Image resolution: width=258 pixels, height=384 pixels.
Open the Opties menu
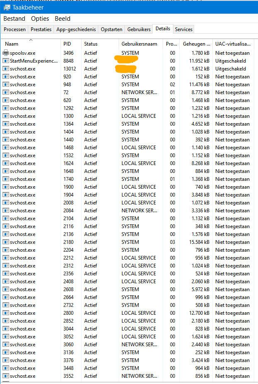(x=40, y=19)
